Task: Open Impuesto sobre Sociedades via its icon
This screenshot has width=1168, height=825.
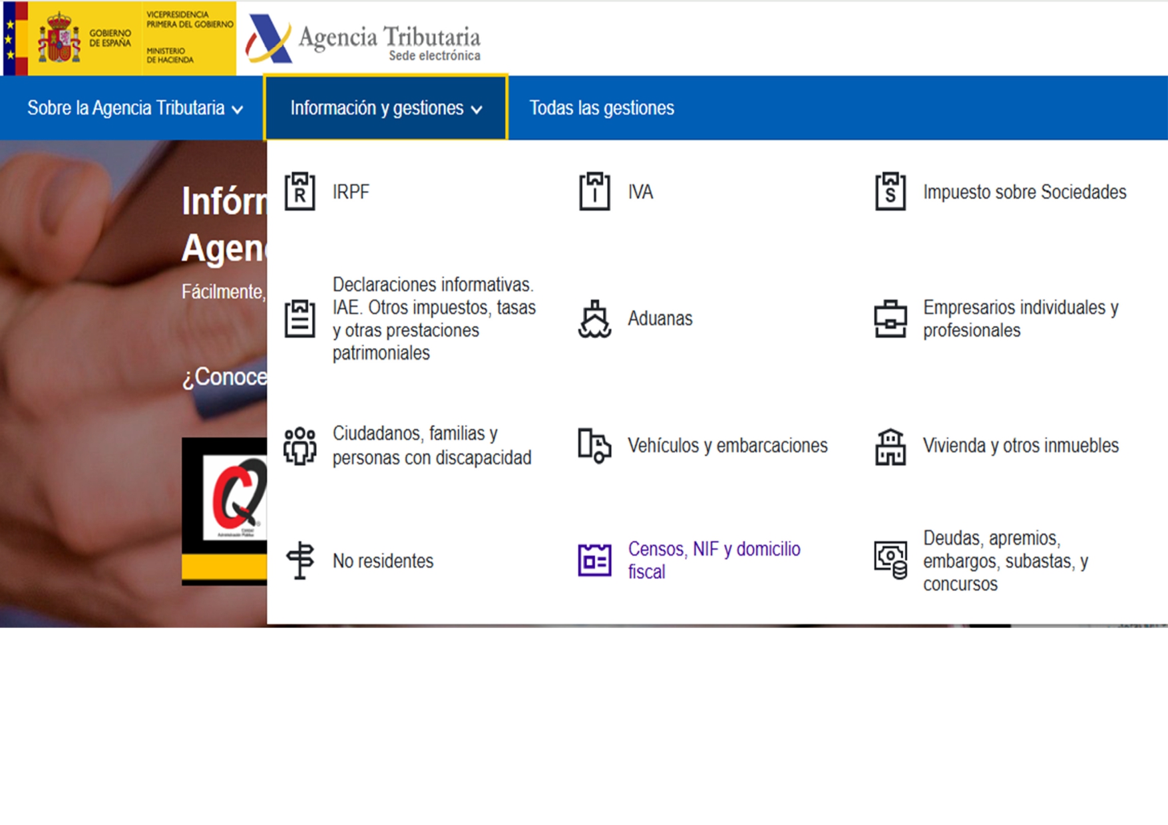Action: pyautogui.click(x=890, y=193)
